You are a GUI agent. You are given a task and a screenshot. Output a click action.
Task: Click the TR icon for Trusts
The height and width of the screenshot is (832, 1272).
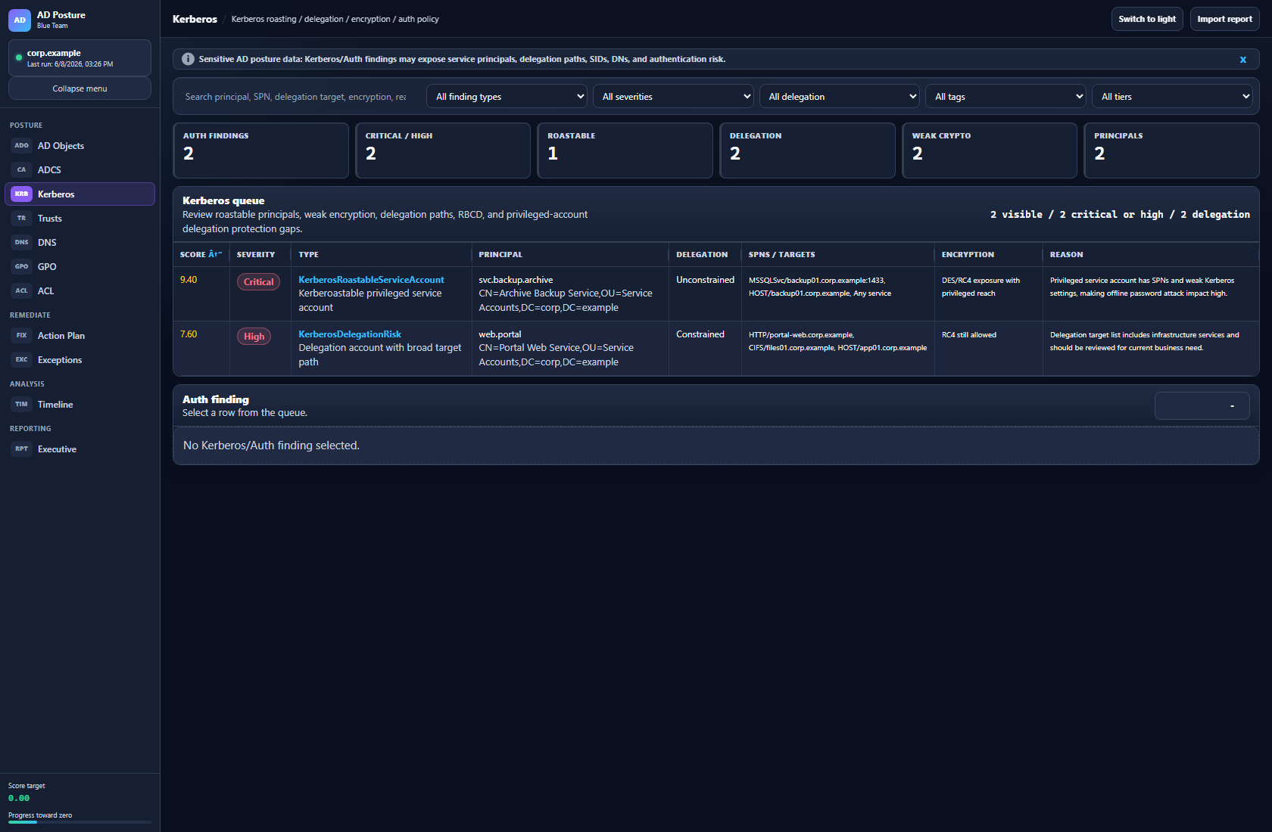(21, 219)
